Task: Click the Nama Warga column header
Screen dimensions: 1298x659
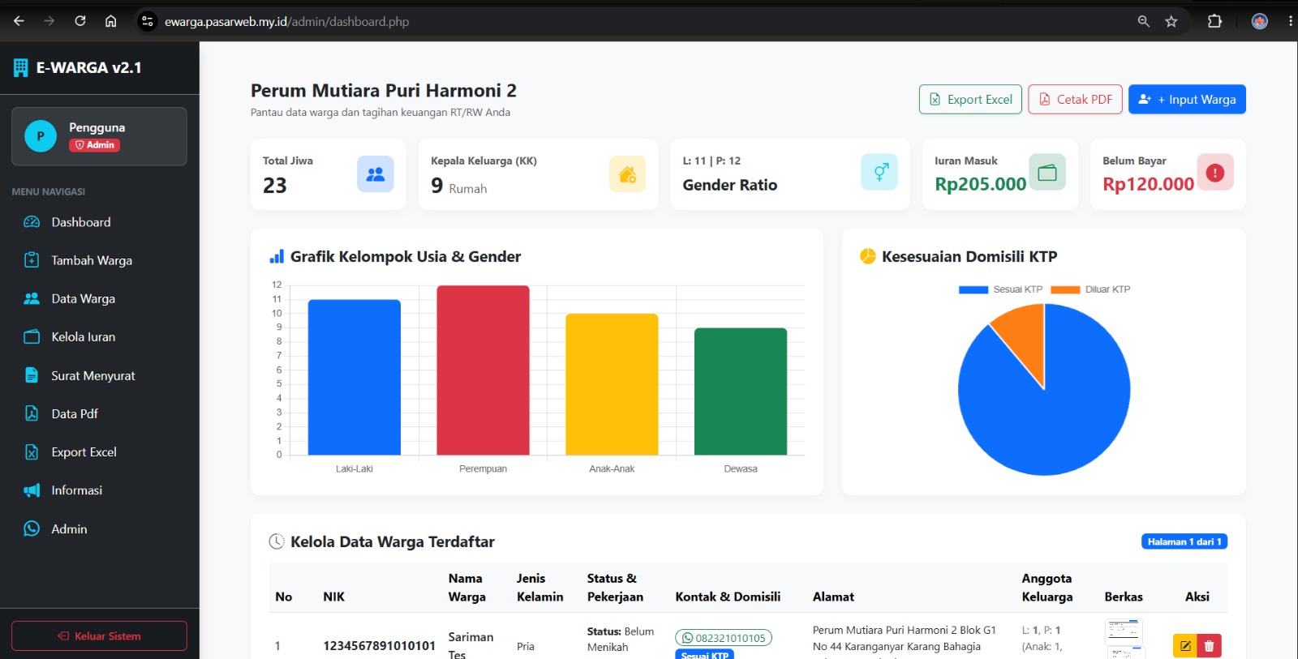Action: click(x=467, y=588)
